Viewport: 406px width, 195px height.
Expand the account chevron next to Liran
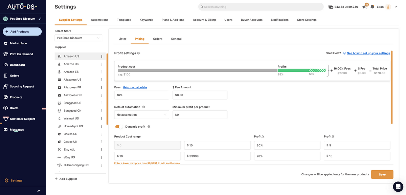pos(396,6)
